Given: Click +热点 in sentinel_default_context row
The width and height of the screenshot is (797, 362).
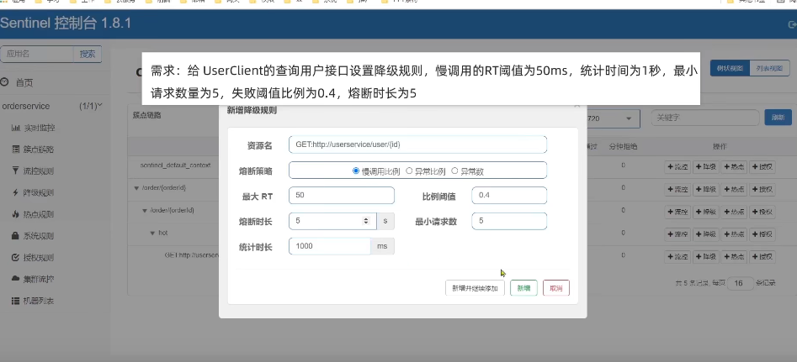Looking at the screenshot, I should coord(734,167).
